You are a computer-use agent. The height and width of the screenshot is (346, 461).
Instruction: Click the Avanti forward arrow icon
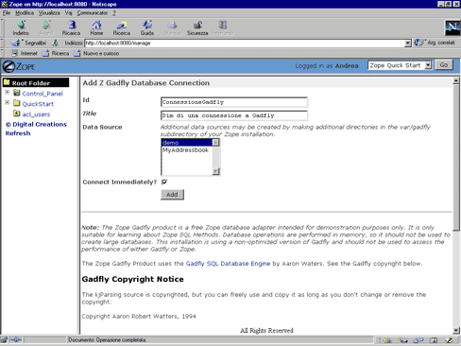click(46, 25)
